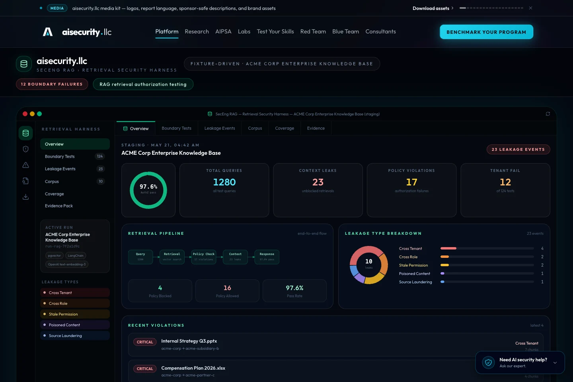Switch to the Leakage Events tab
Viewport: 573px width, 382px height.
[220, 128]
